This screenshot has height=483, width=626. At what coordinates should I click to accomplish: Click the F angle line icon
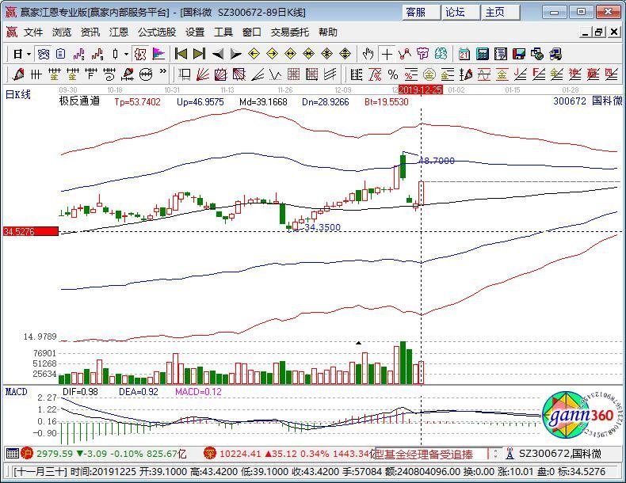(x=539, y=74)
